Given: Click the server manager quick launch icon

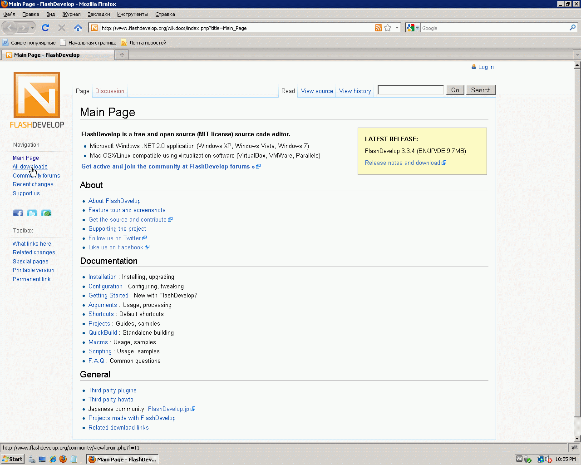Looking at the screenshot, I should (x=32, y=459).
